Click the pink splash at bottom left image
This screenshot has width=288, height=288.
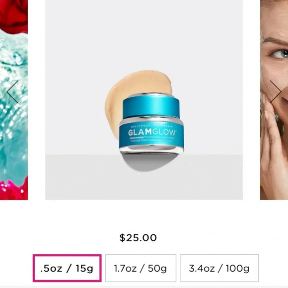tap(14, 190)
